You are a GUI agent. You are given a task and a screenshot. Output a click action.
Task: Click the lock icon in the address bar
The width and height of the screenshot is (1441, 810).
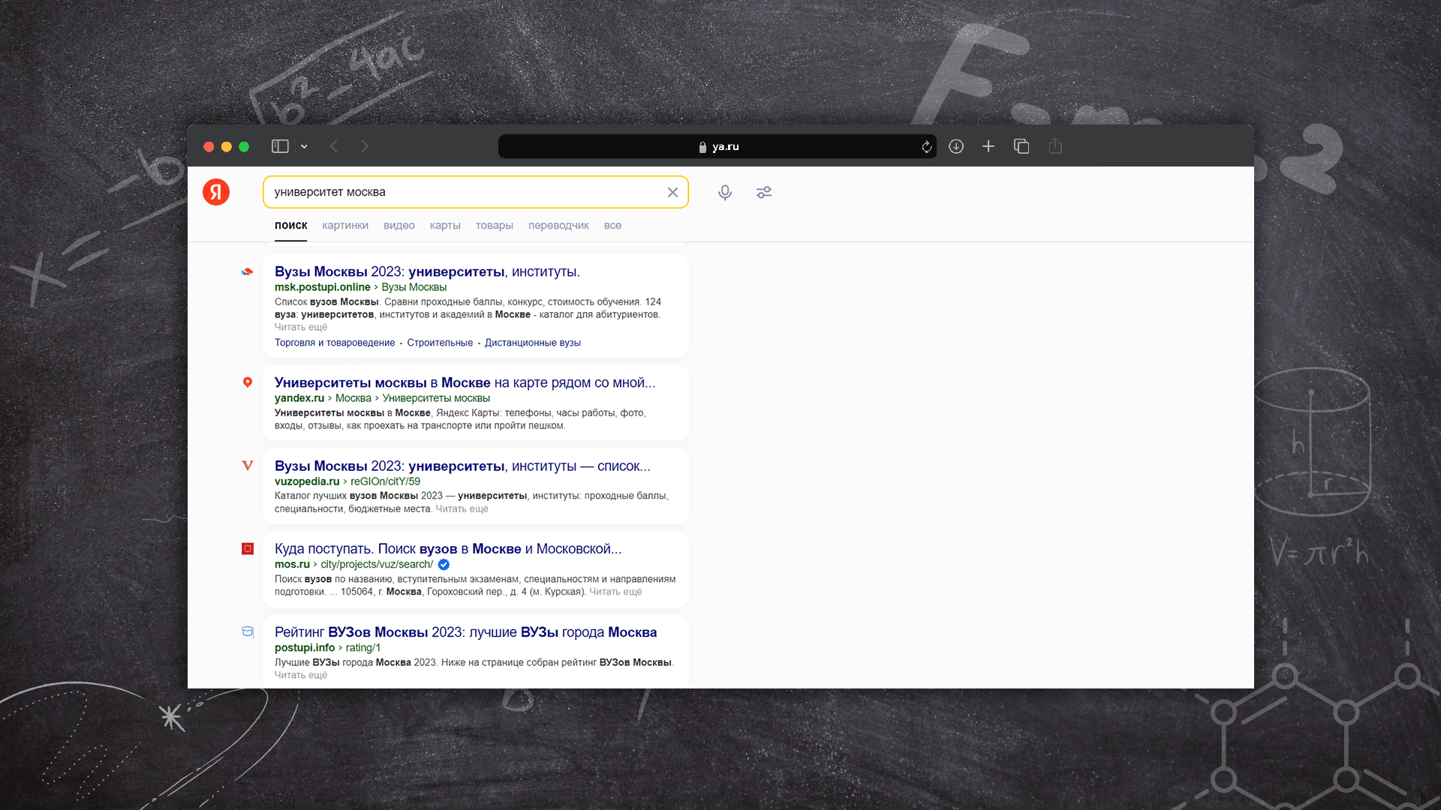[x=702, y=147]
